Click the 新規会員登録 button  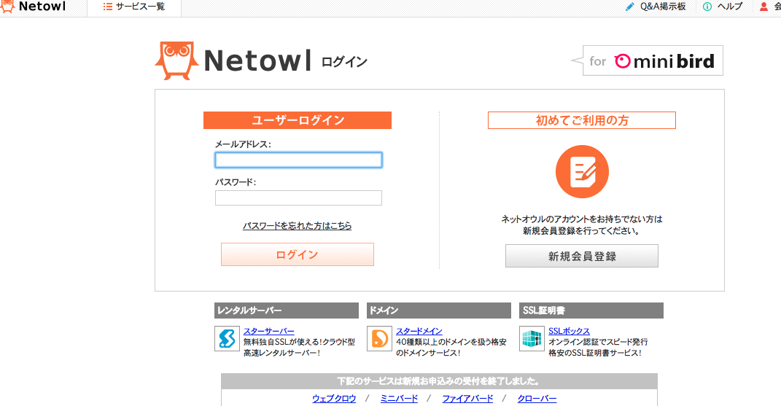point(582,256)
